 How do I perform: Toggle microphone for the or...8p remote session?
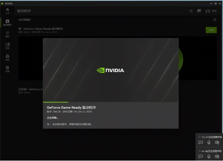coord(209,156)
